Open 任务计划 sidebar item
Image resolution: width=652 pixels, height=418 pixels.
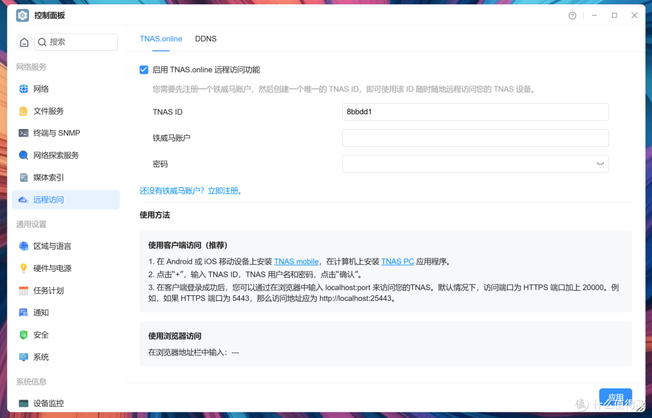[66, 291]
